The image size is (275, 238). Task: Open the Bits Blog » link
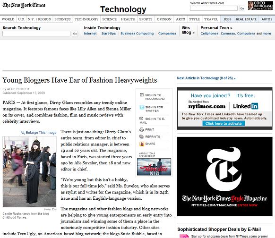(x=188, y=30)
